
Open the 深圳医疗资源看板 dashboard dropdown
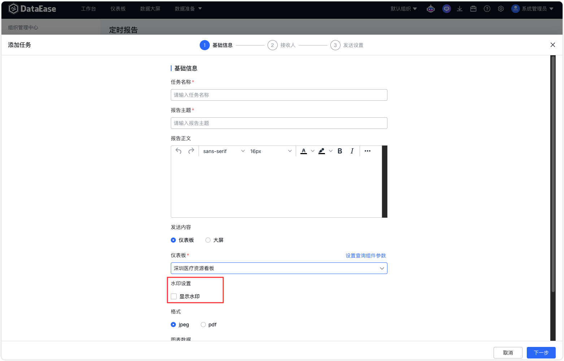coord(279,268)
